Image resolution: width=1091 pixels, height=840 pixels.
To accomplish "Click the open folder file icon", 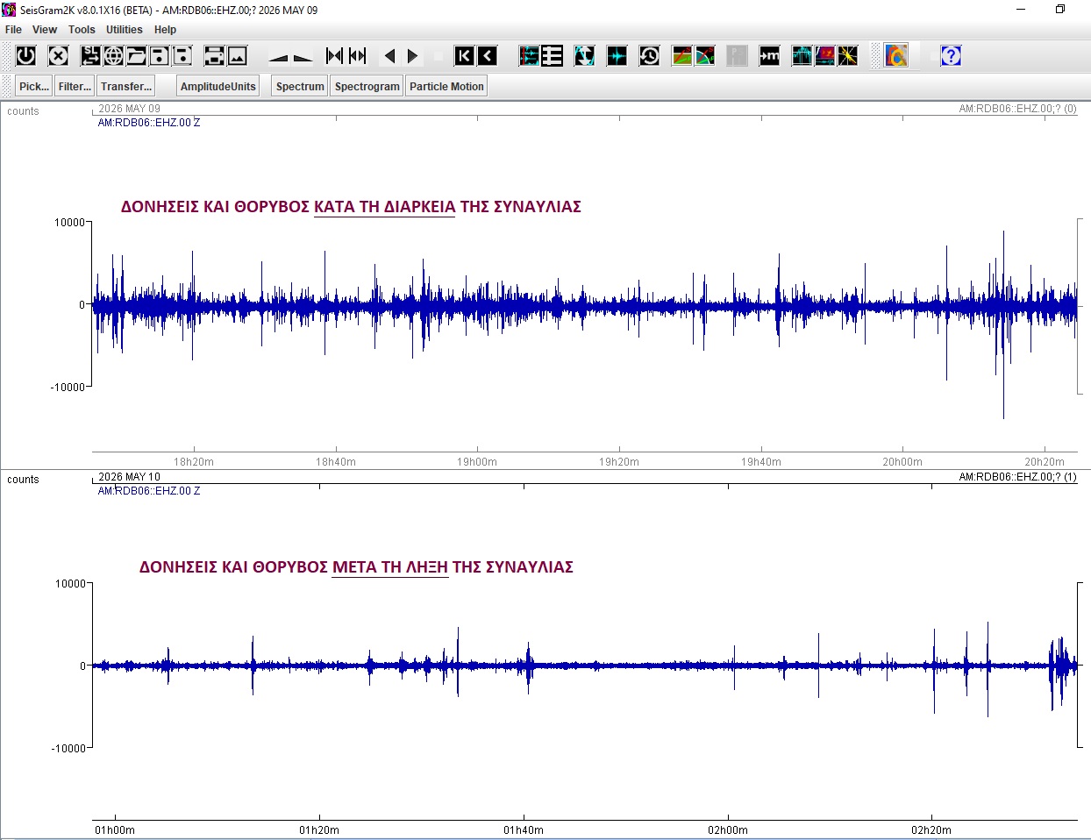I will 136,56.
